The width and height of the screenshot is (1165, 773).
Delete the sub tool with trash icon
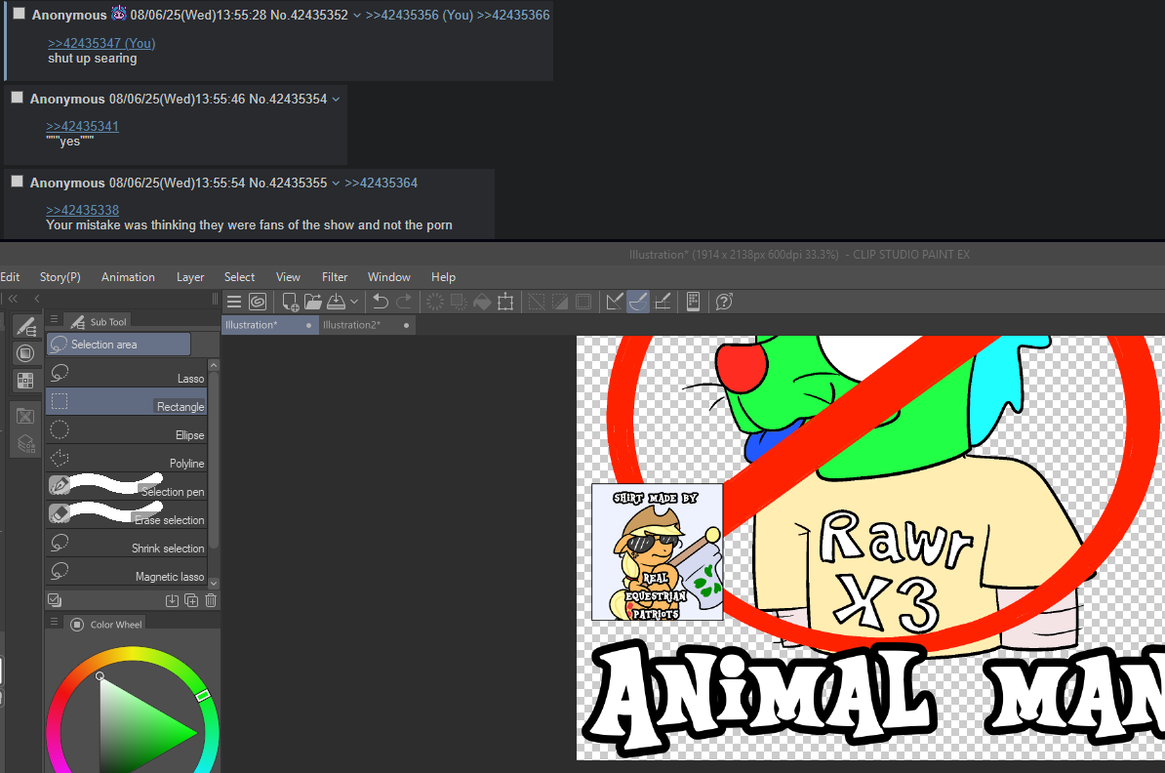[x=211, y=600]
